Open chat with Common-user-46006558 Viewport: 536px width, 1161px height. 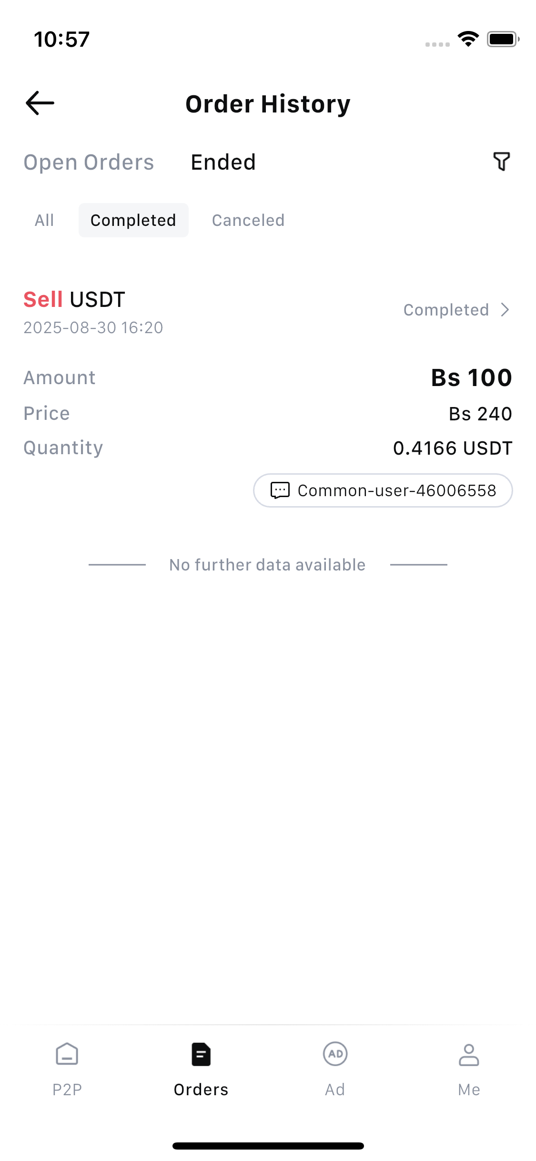click(396, 490)
